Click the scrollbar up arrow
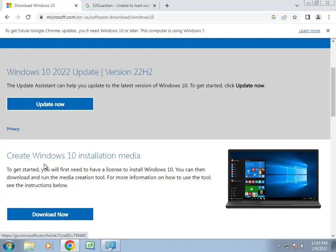The width and height of the screenshot is (336, 252). tap(333, 41)
